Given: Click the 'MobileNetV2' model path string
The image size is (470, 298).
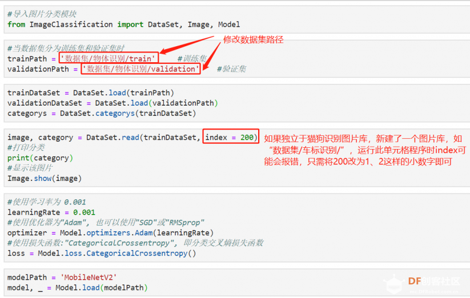Looking at the screenshot, I should click(x=89, y=277).
